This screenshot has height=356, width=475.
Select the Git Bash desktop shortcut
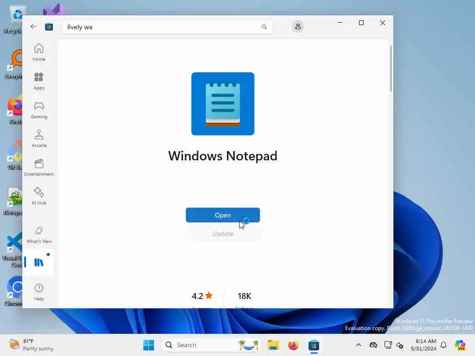pos(14,155)
